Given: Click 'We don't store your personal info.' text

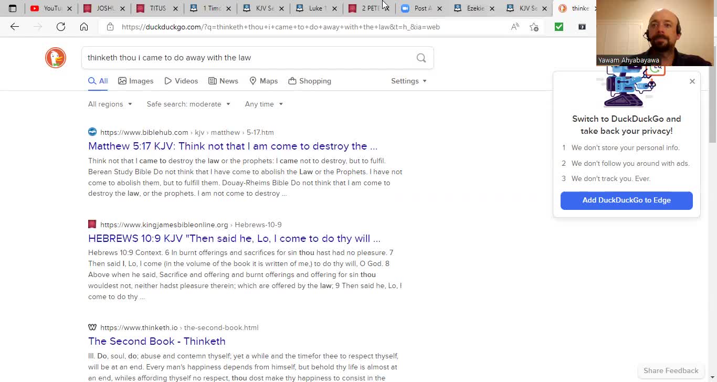Looking at the screenshot, I should point(626,147).
